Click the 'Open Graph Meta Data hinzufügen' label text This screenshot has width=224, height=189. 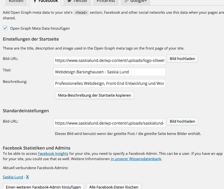(40, 28)
